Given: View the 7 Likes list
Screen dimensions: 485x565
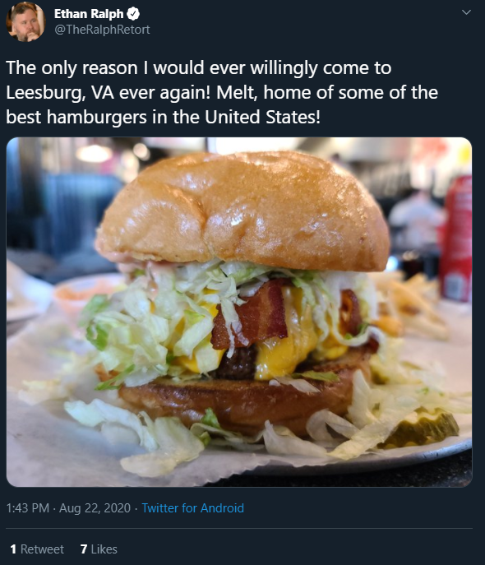Looking at the screenshot, I should point(99,549).
